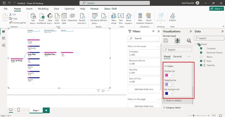Click the Cut command
The height and width of the screenshot is (117, 225).
[12, 14]
